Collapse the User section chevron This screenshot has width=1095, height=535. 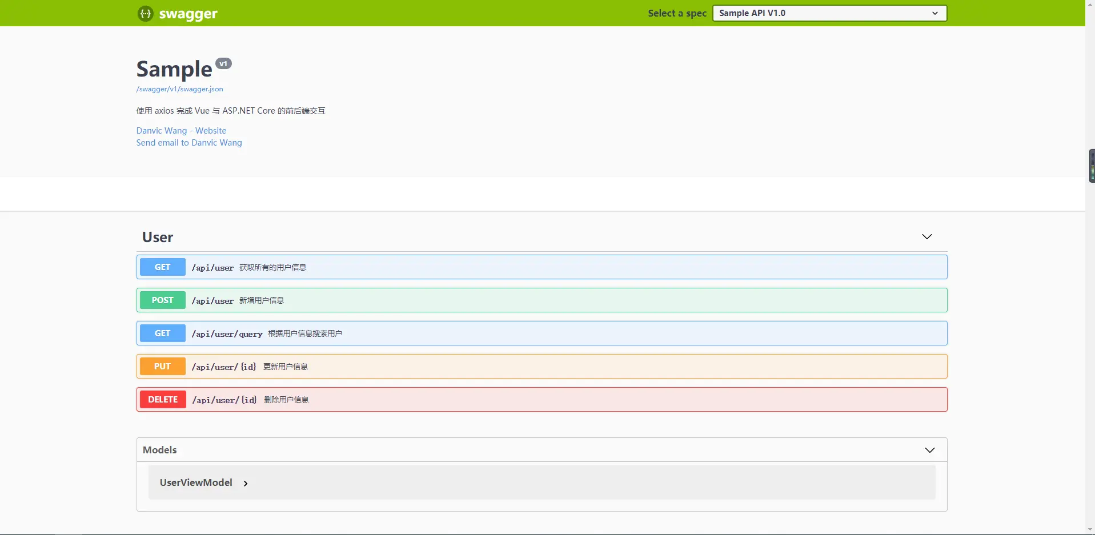tap(926, 236)
